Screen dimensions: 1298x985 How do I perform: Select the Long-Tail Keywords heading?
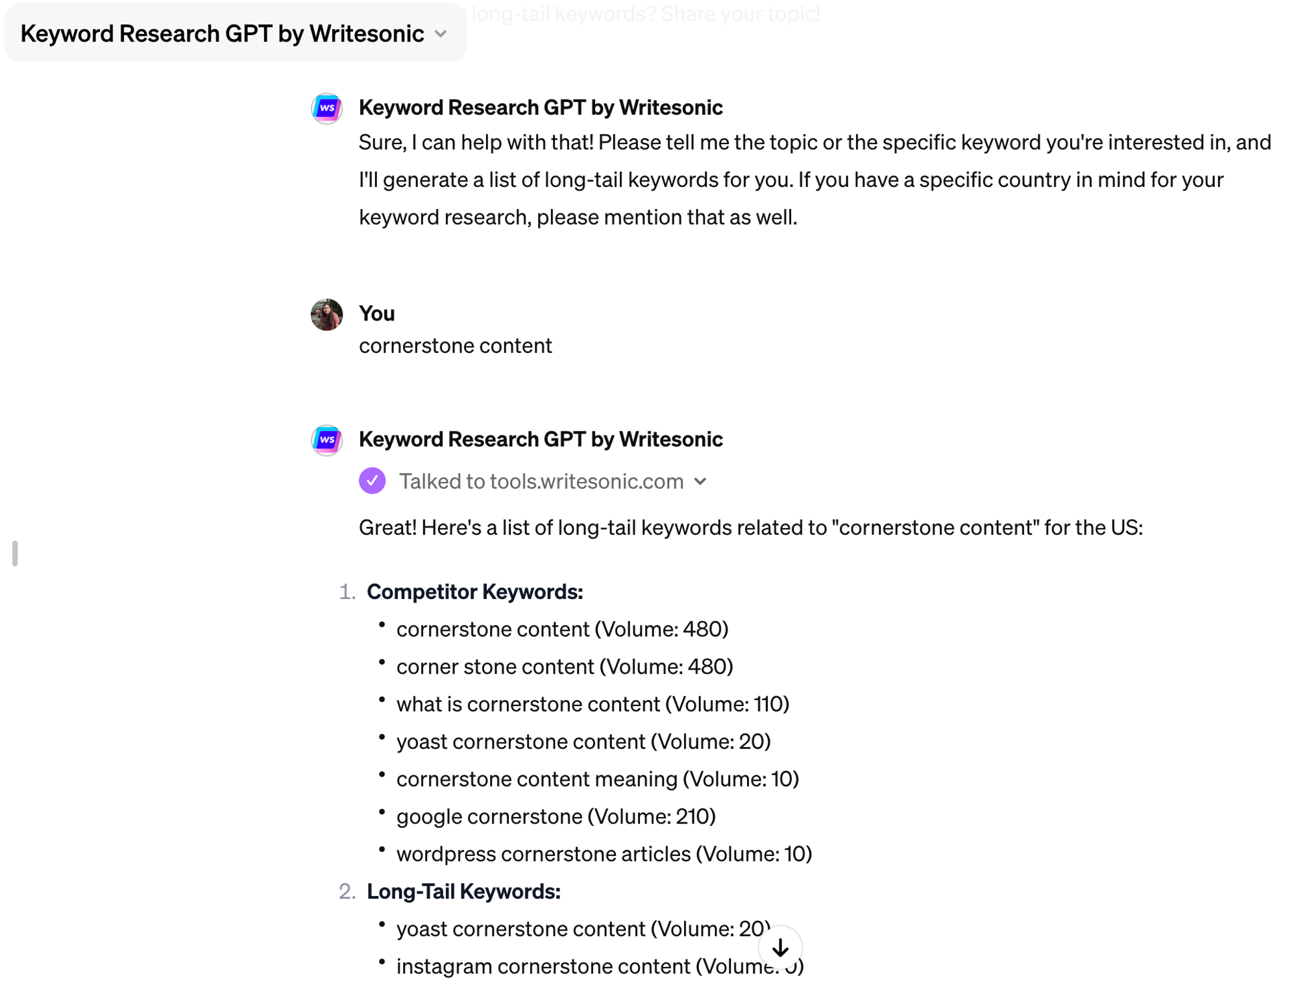[463, 891]
